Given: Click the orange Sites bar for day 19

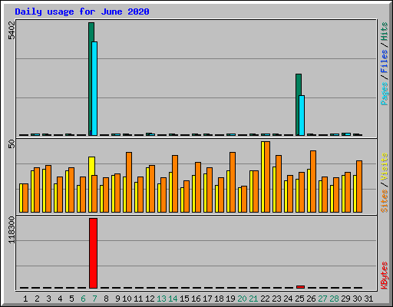Looking at the screenshot, I should (233, 182).
